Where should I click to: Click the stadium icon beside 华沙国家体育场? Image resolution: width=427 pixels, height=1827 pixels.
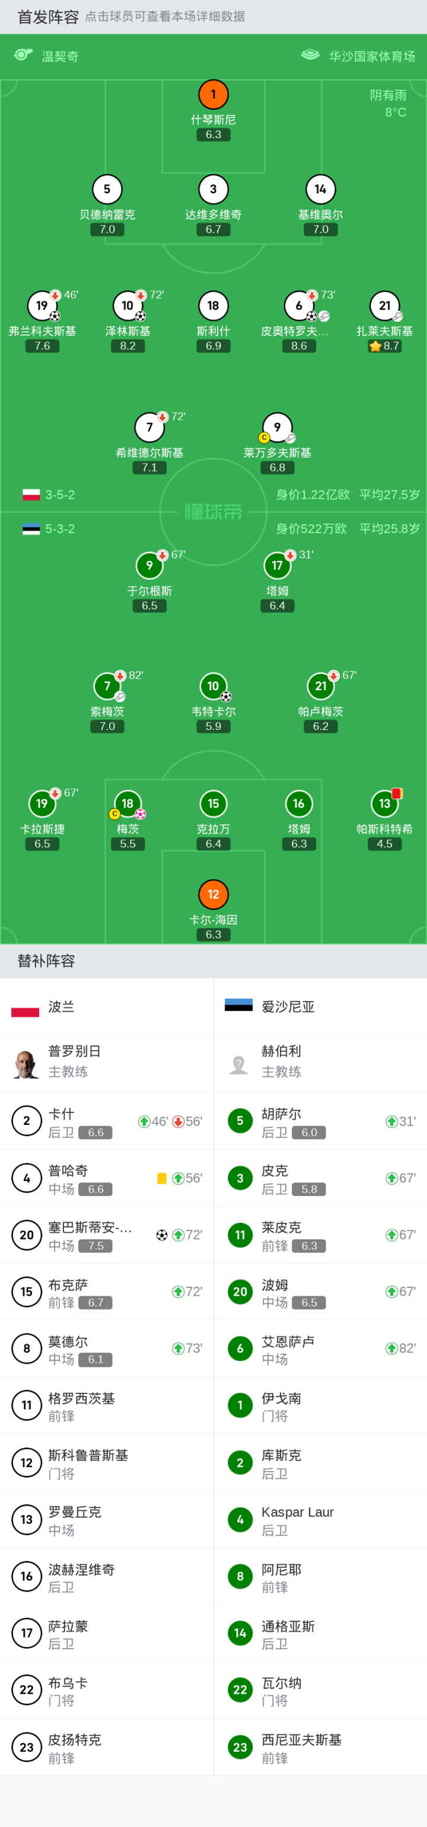click(x=310, y=55)
